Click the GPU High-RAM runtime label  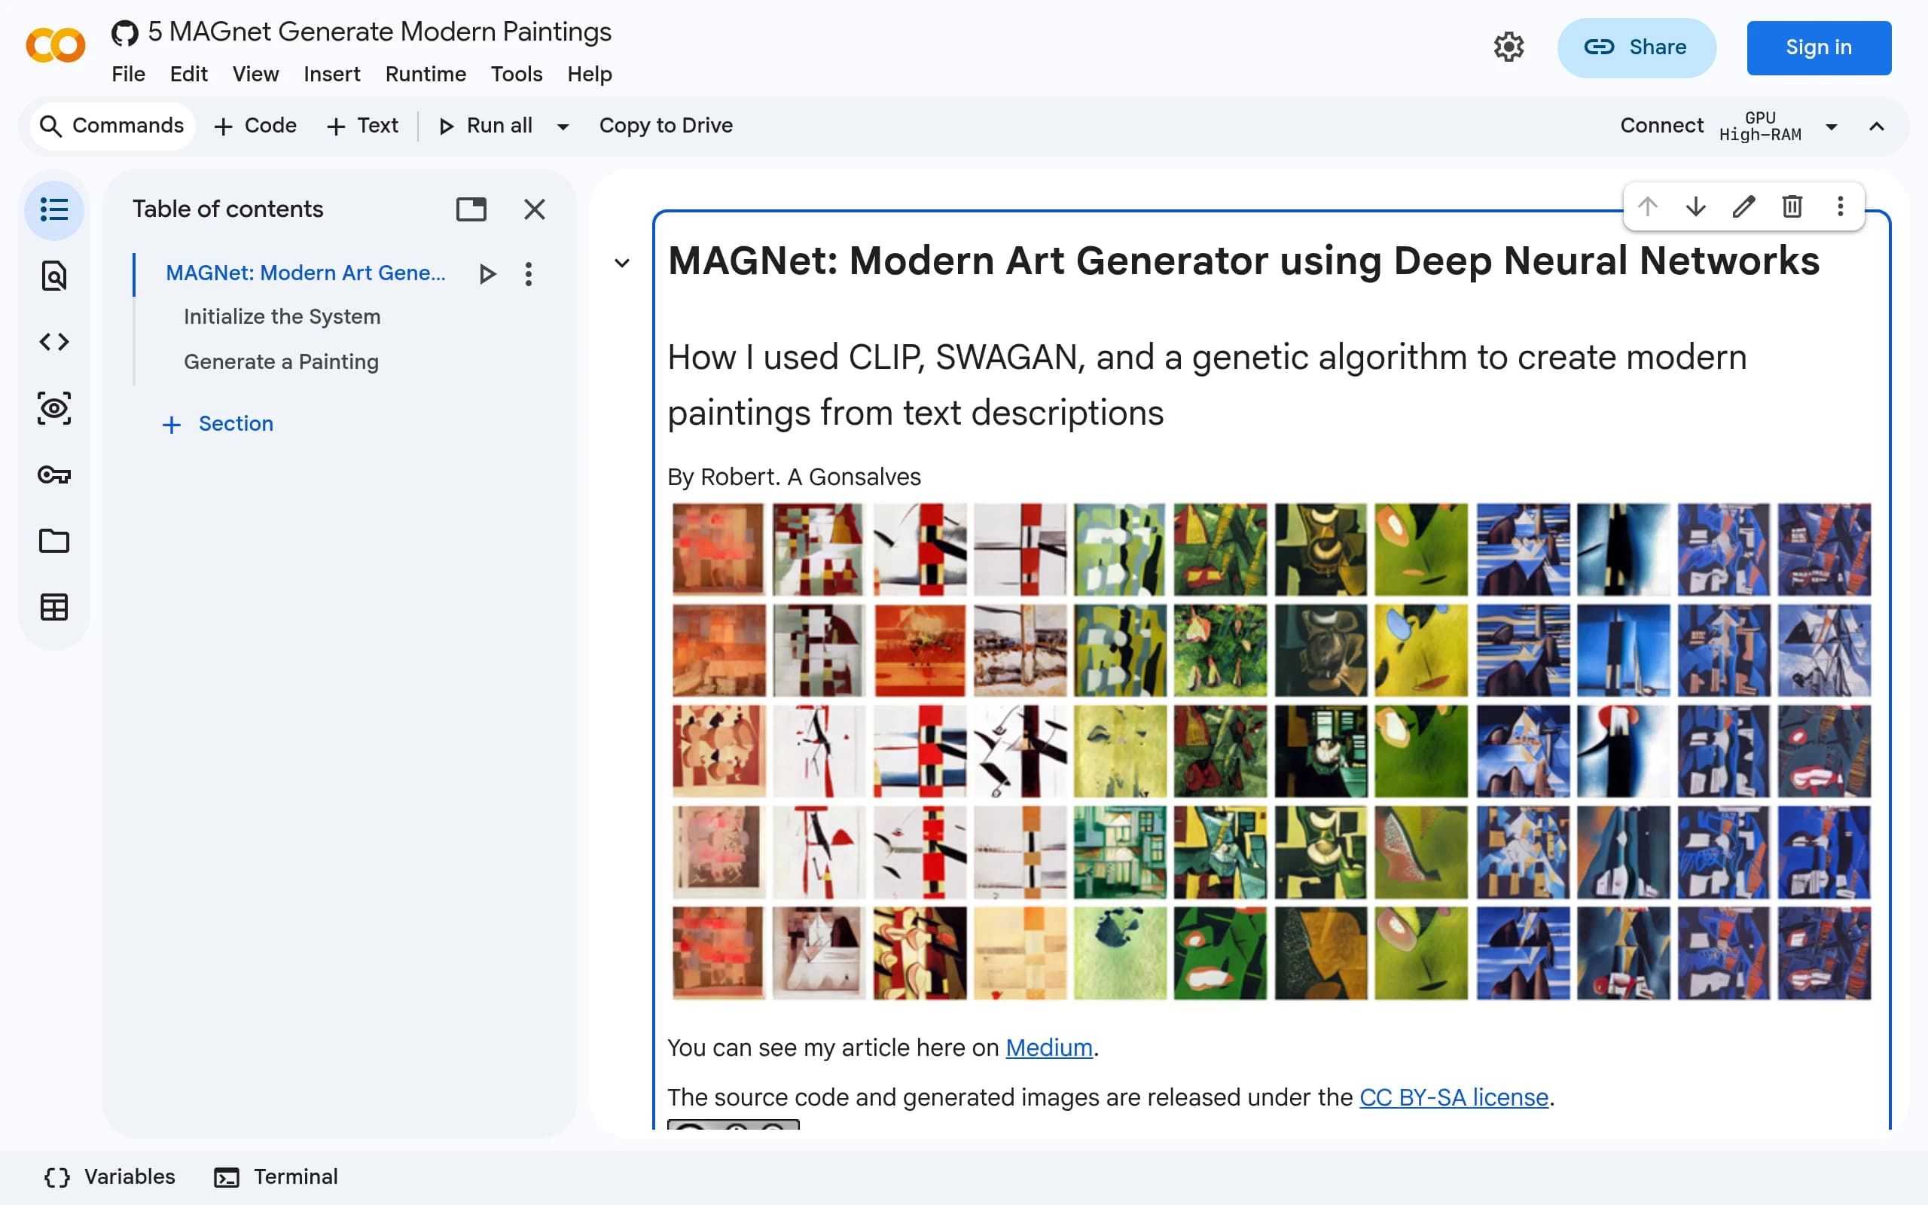[x=1760, y=126]
